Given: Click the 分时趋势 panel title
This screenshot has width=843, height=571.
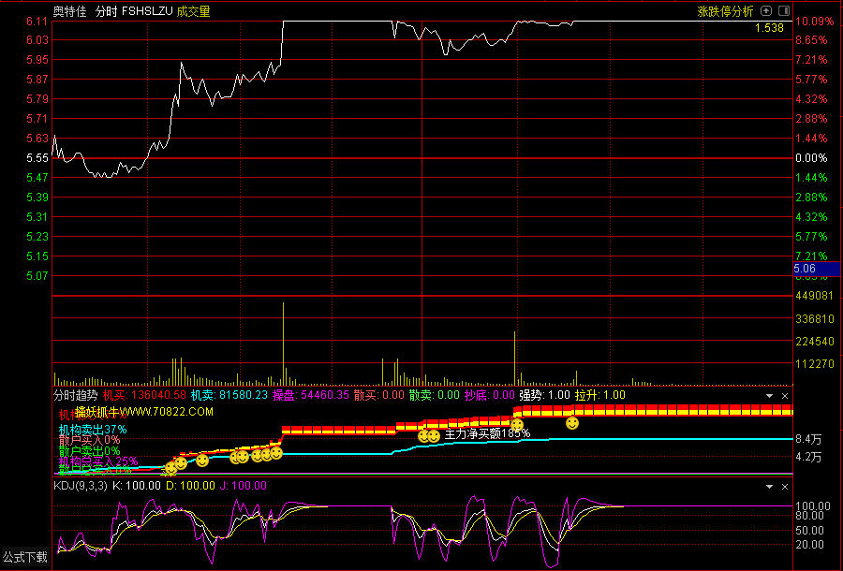Looking at the screenshot, I should [x=75, y=395].
